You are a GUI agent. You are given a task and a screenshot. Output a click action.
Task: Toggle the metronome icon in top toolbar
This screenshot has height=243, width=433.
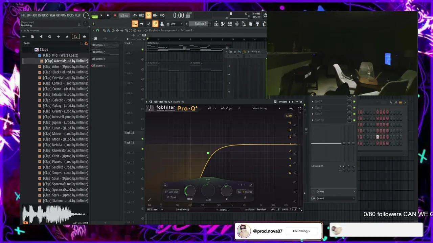click(135, 15)
